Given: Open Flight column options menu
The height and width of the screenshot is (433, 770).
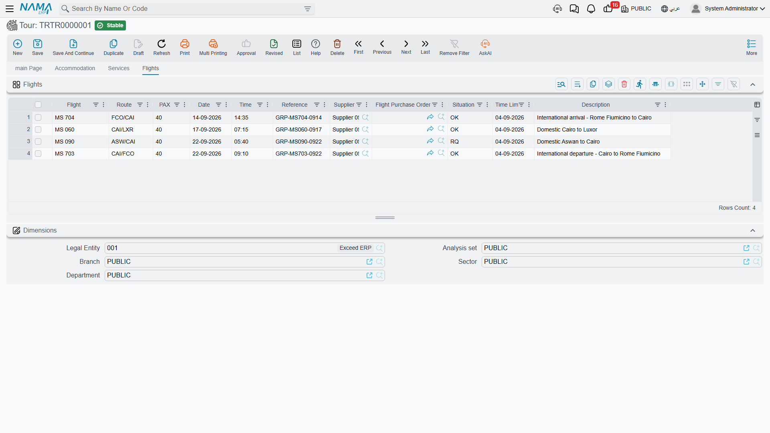Looking at the screenshot, I should tap(103, 105).
